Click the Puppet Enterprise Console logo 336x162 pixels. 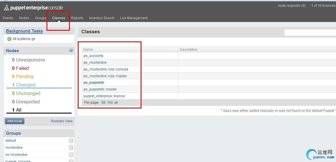click(x=34, y=8)
